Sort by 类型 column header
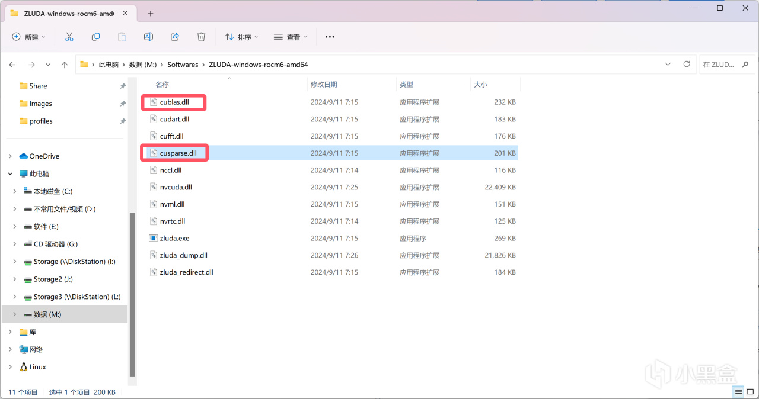The width and height of the screenshot is (759, 399). pyautogui.click(x=406, y=85)
